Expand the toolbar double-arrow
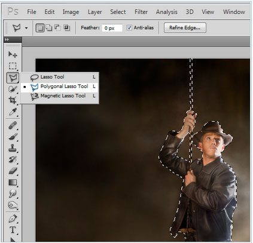The width and height of the screenshot is (253, 243). [7, 39]
